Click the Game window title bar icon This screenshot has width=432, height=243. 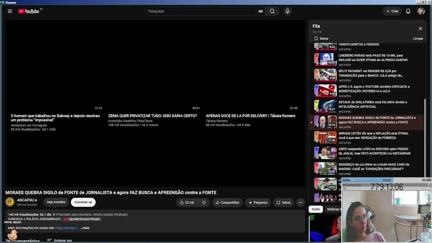(x=2, y=2)
